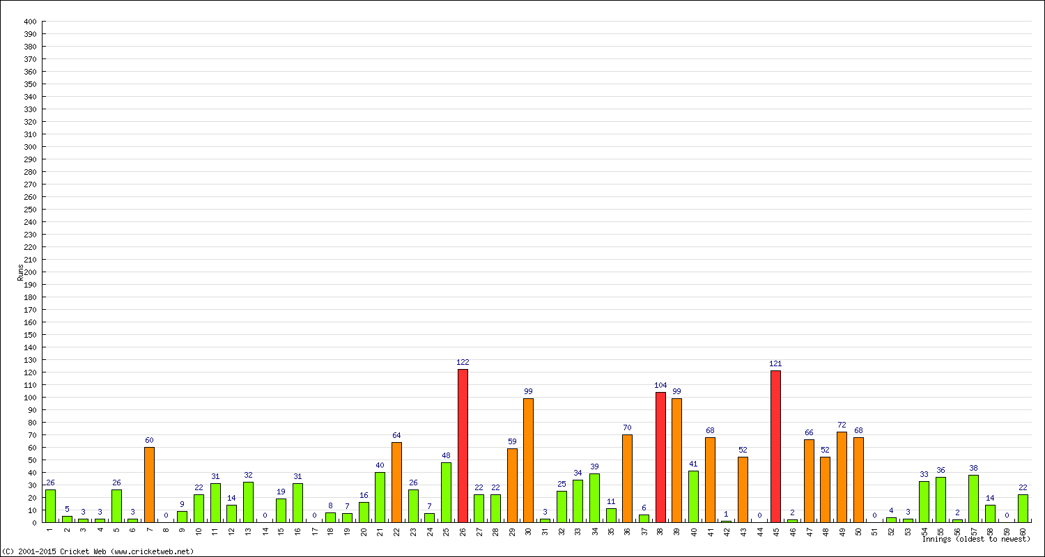
Task: Click the x-axis tick label for innings 1
Action: tap(50, 530)
